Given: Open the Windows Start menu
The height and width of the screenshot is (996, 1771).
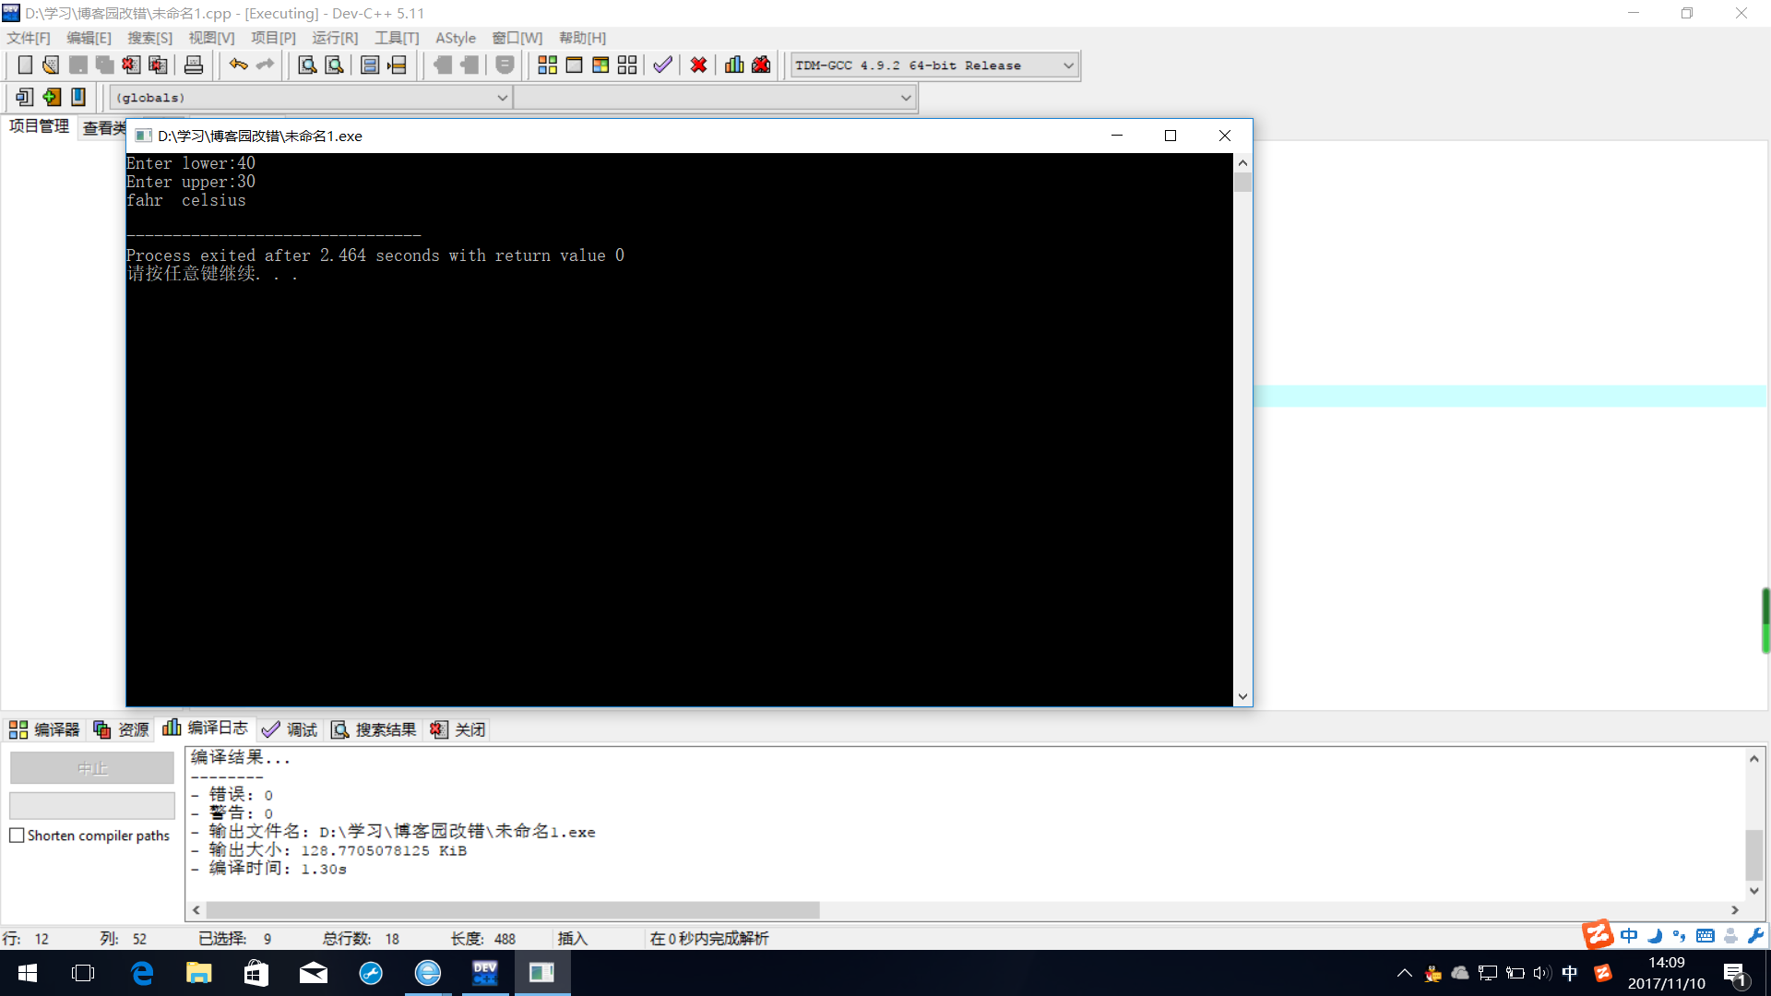Looking at the screenshot, I should point(28,973).
